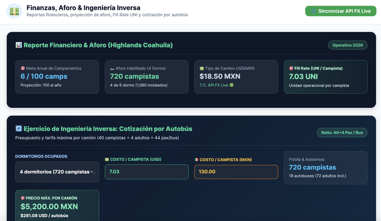Click the Reporte Financiero & Aforo heading
The width and height of the screenshot is (381, 221).
click(98, 45)
